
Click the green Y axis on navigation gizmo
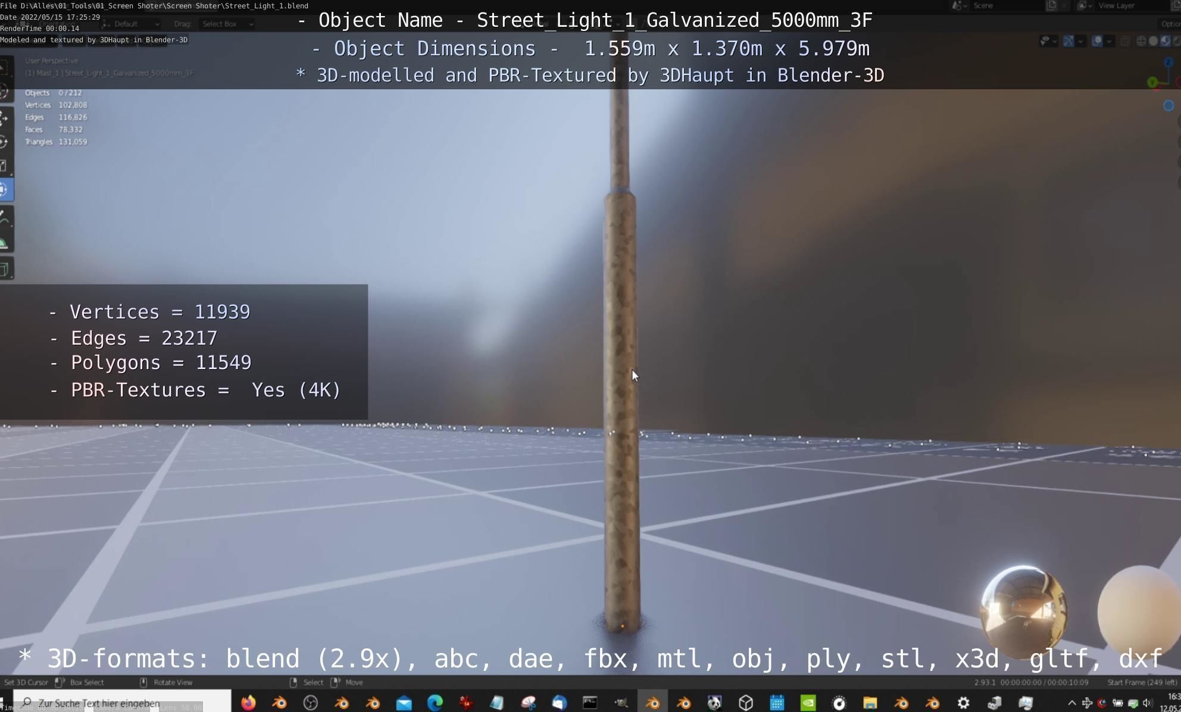[x=1152, y=82]
